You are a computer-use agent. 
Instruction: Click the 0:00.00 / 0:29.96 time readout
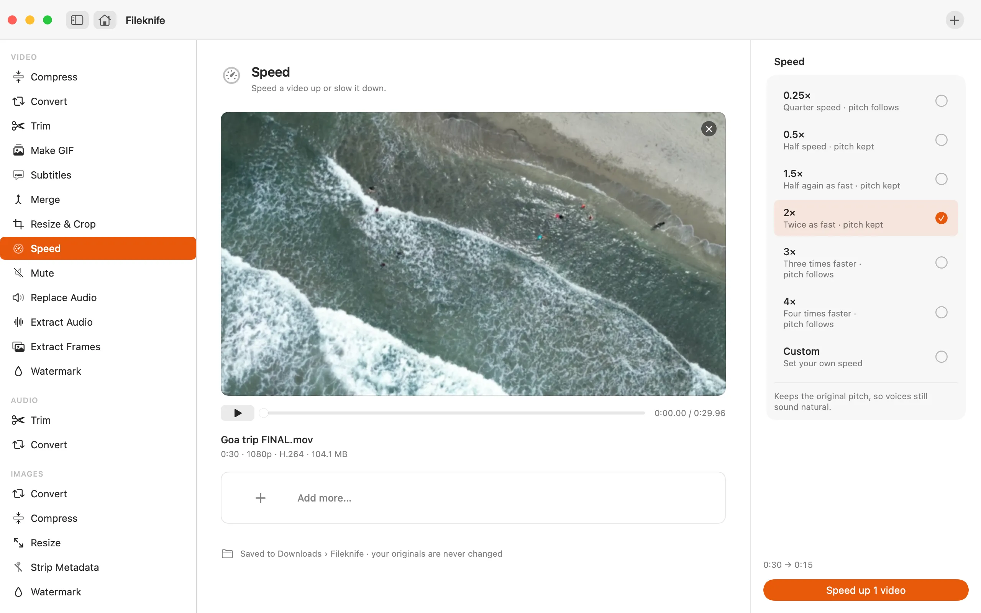click(689, 413)
